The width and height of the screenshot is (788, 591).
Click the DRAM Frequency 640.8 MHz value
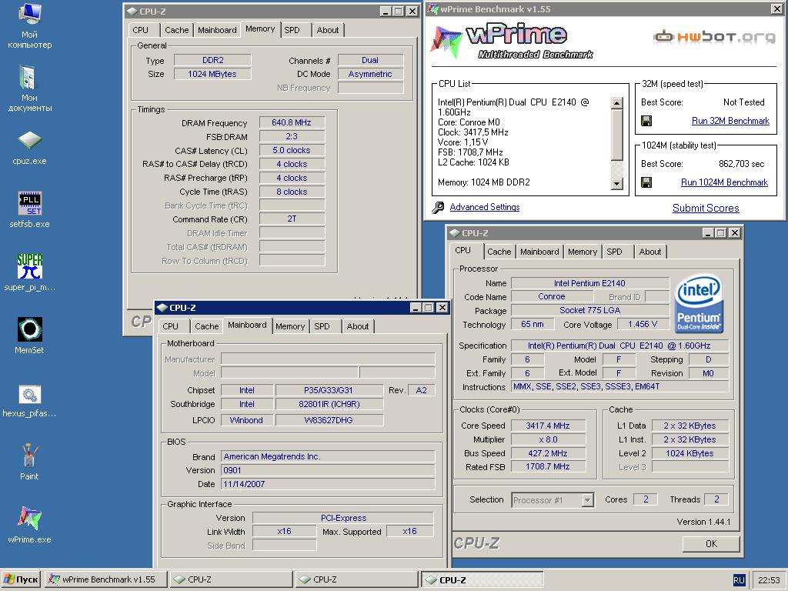point(292,122)
